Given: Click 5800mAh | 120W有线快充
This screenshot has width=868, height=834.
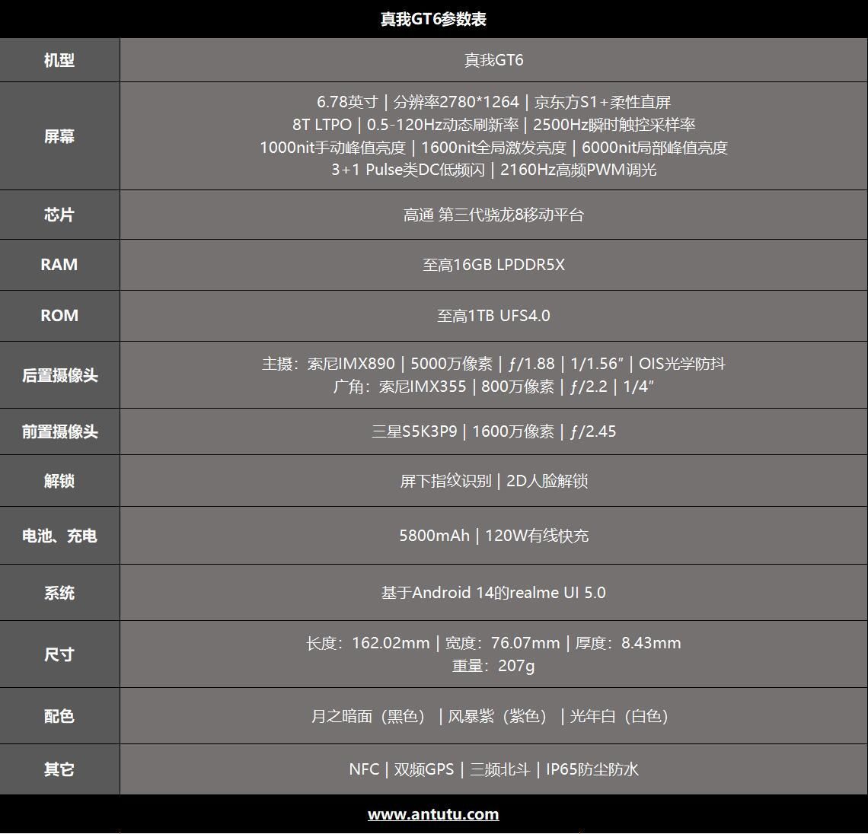Looking at the screenshot, I should tap(494, 536).
